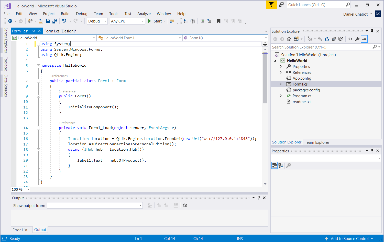Toggle Preview Selected Items in Solution Explorer
Image resolution: width=384 pixels, height=242 pixels.
364,39
